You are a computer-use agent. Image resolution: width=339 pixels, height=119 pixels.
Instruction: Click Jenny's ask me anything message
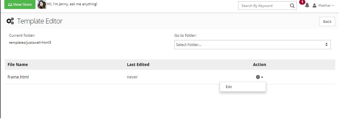tap(72, 4)
